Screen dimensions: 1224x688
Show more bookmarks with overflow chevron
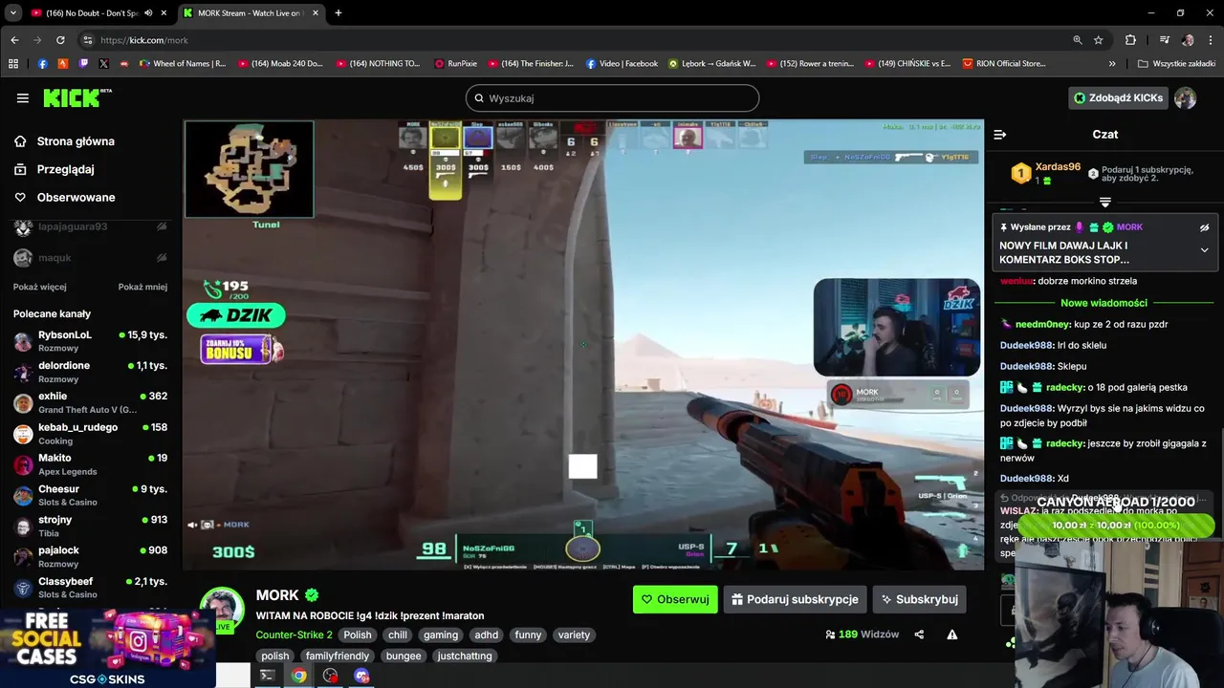coord(1112,64)
